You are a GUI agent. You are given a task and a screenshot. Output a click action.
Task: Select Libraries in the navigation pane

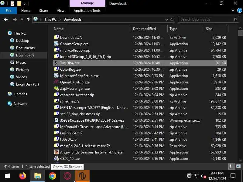point(20,94)
